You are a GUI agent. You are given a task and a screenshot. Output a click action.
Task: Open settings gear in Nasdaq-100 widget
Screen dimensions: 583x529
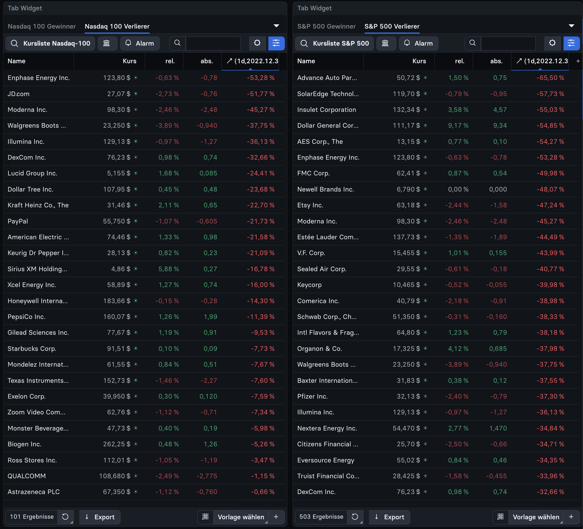(x=257, y=43)
